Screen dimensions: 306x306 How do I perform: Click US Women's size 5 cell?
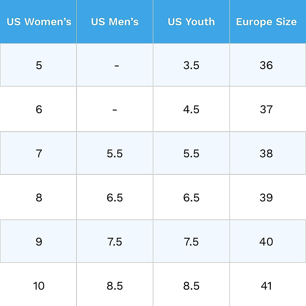(39, 65)
